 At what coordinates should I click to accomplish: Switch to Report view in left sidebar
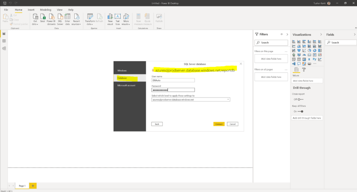[4, 34]
